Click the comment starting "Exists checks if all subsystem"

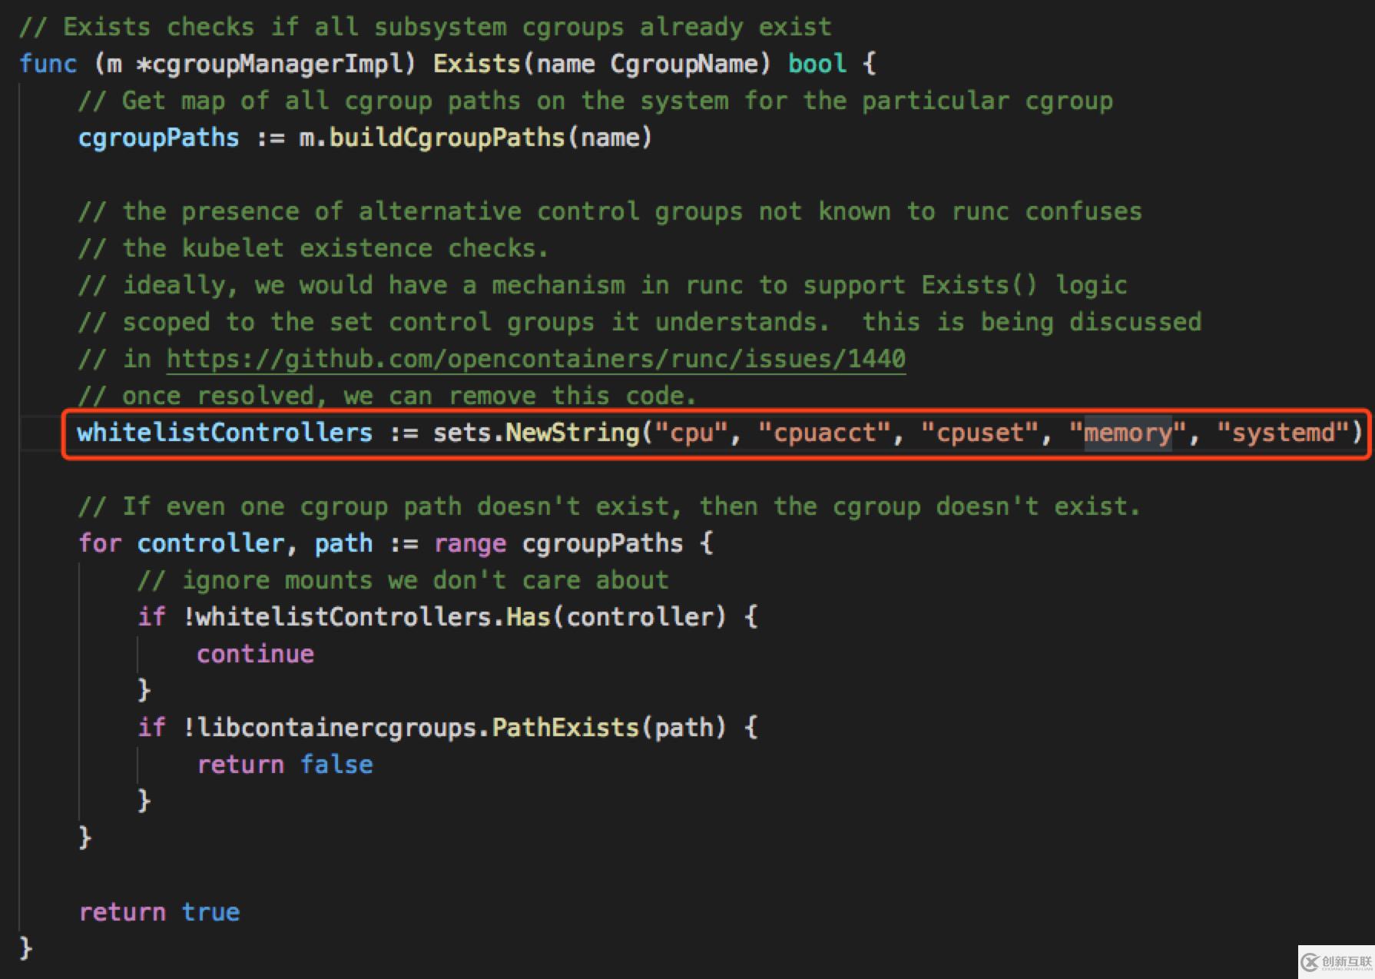pyautogui.click(x=425, y=27)
